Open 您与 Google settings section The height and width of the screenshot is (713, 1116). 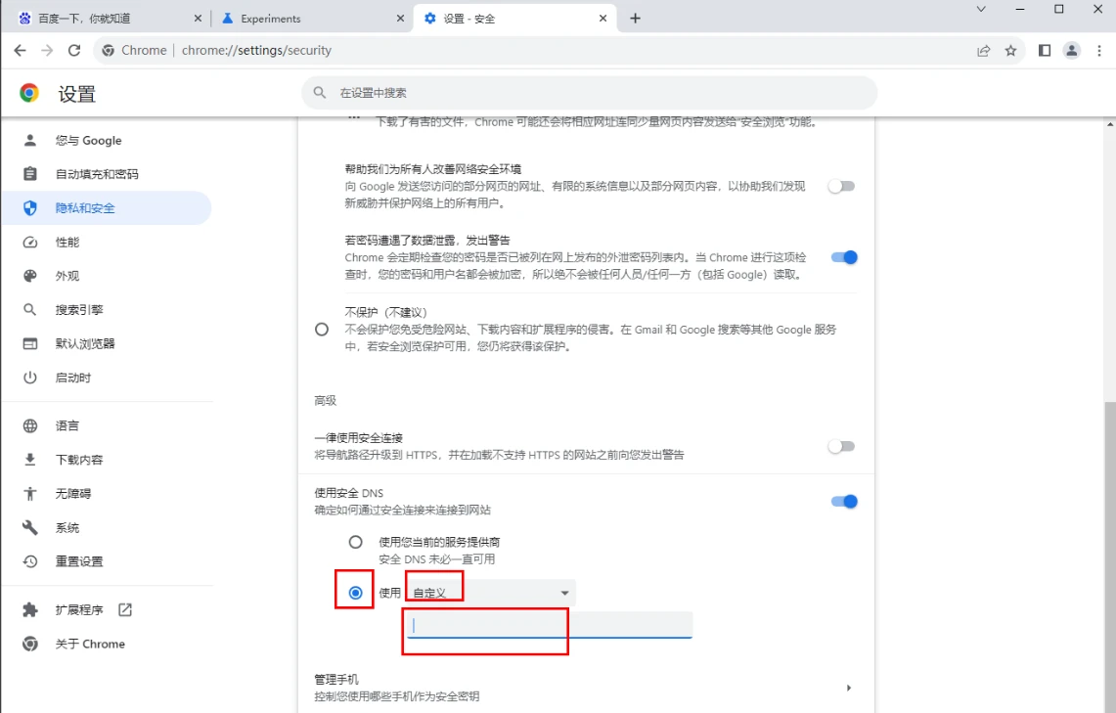pyautogui.click(x=107, y=140)
